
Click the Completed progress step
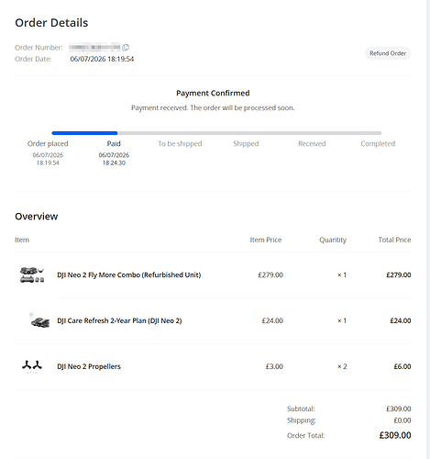(378, 143)
